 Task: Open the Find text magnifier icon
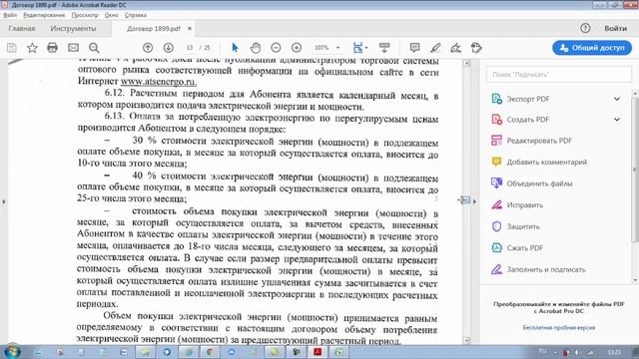point(94,48)
